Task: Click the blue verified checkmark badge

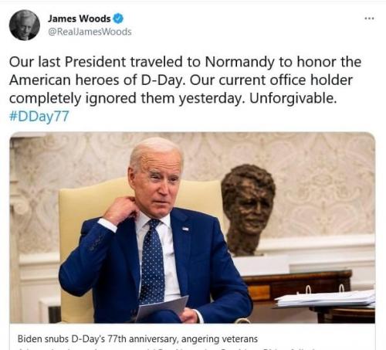Action: pos(118,19)
